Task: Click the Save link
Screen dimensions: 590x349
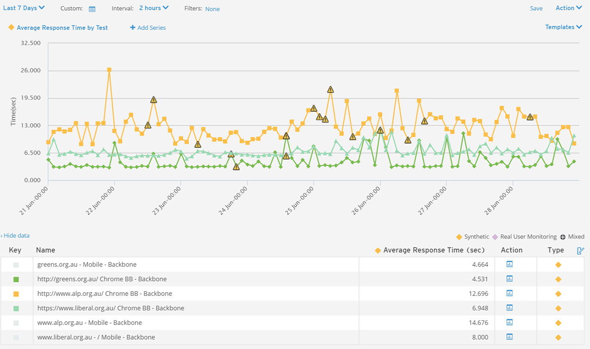Action: tap(536, 8)
